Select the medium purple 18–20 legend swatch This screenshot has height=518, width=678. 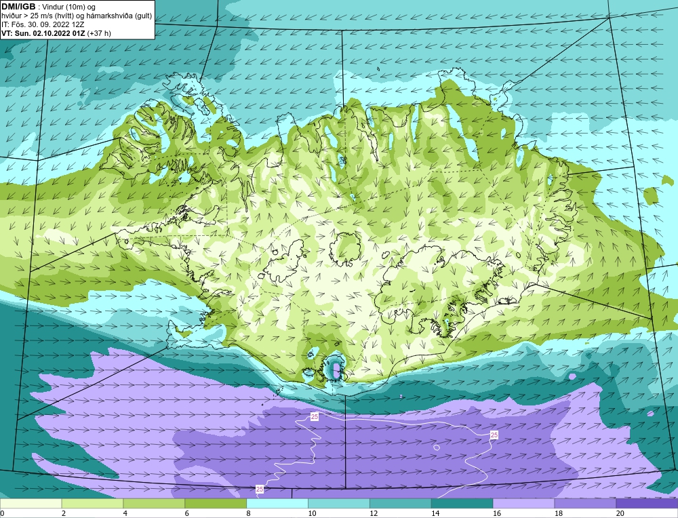(x=586, y=503)
